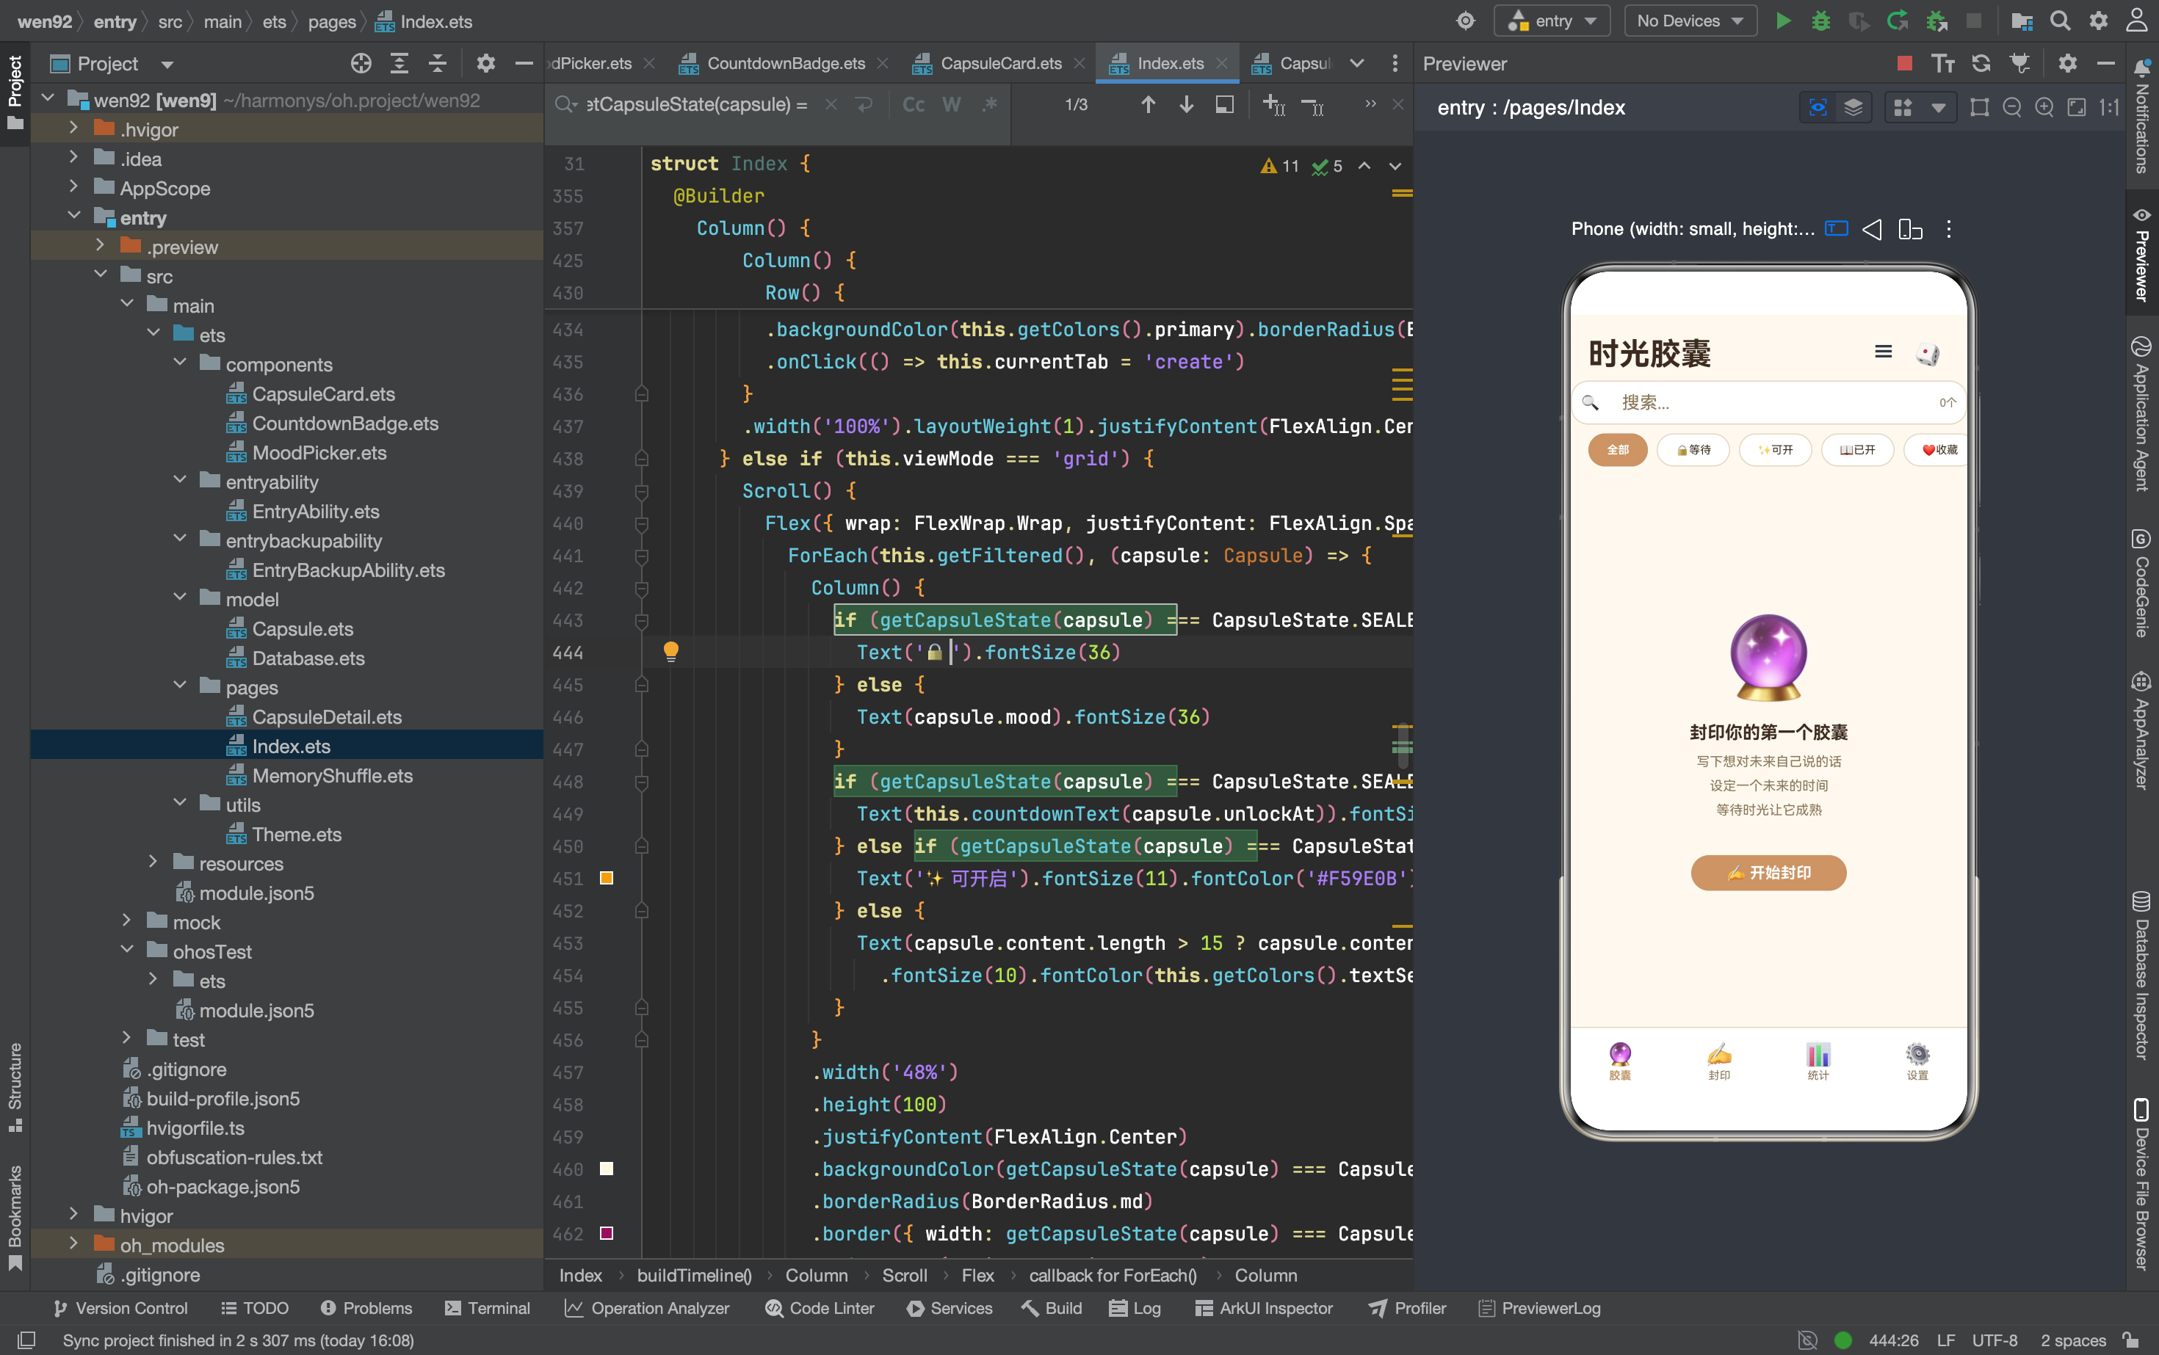Attach the debugger to a process

tap(1936, 21)
